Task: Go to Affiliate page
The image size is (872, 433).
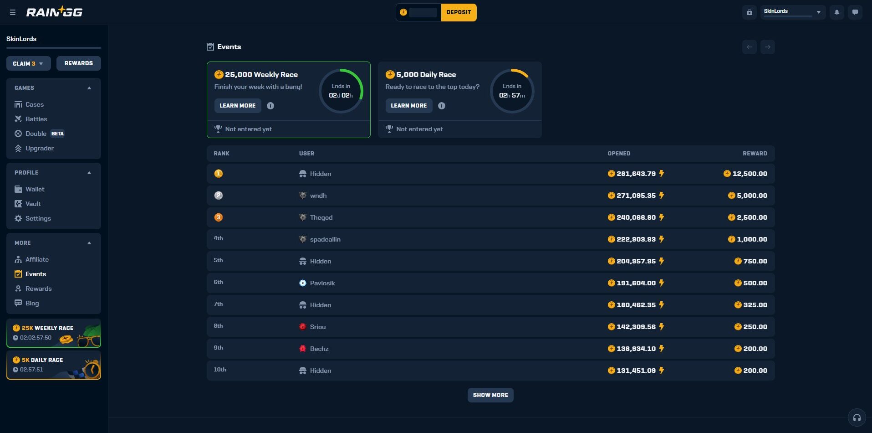Action: 37,259
